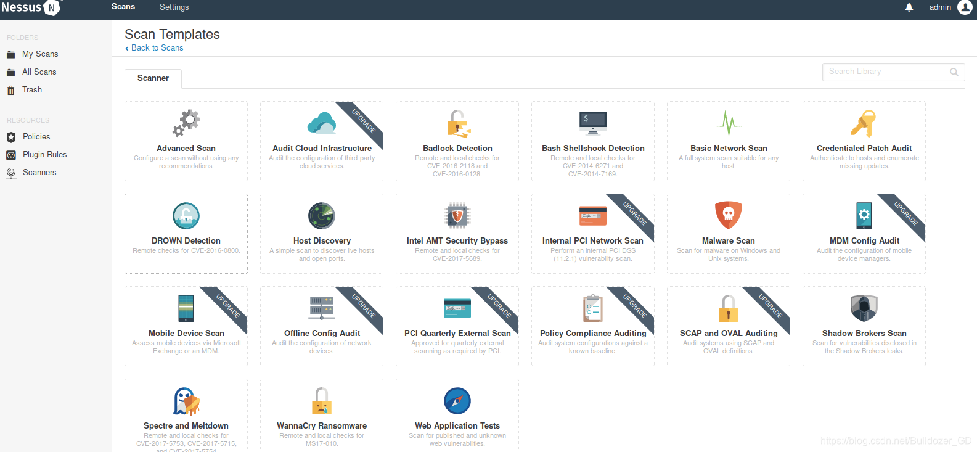Click UPGRADE ribbon on Offline Config Audit
This screenshot has height=452, width=977.
364,306
